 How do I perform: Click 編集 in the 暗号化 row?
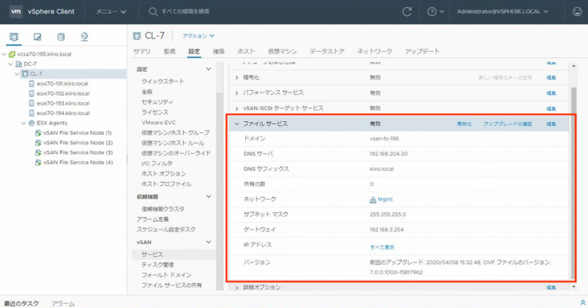tap(551, 77)
